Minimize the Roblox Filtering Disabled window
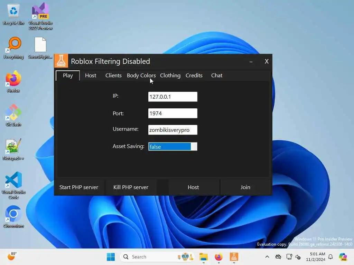Viewport: 354px width, 265px height. point(251,61)
